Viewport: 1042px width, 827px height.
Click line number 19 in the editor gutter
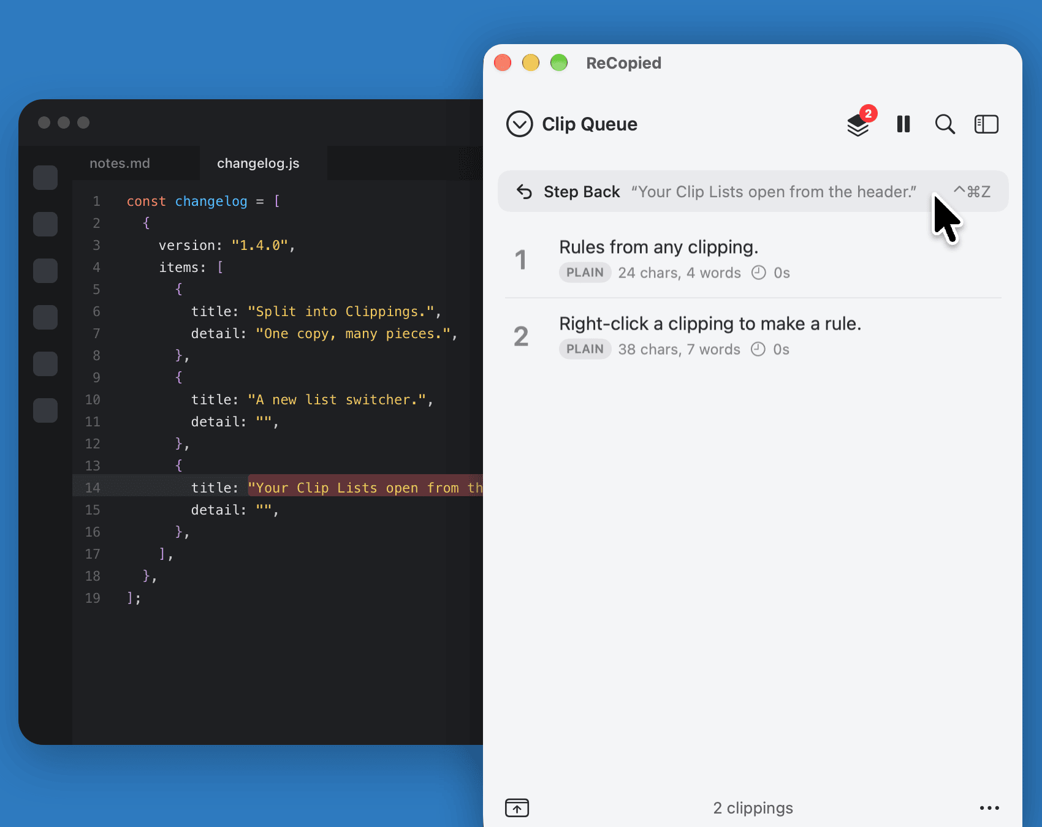tap(93, 599)
